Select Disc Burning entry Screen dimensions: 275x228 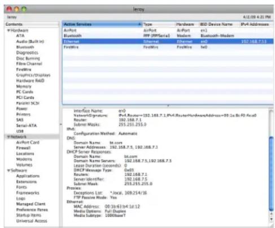click(28, 58)
